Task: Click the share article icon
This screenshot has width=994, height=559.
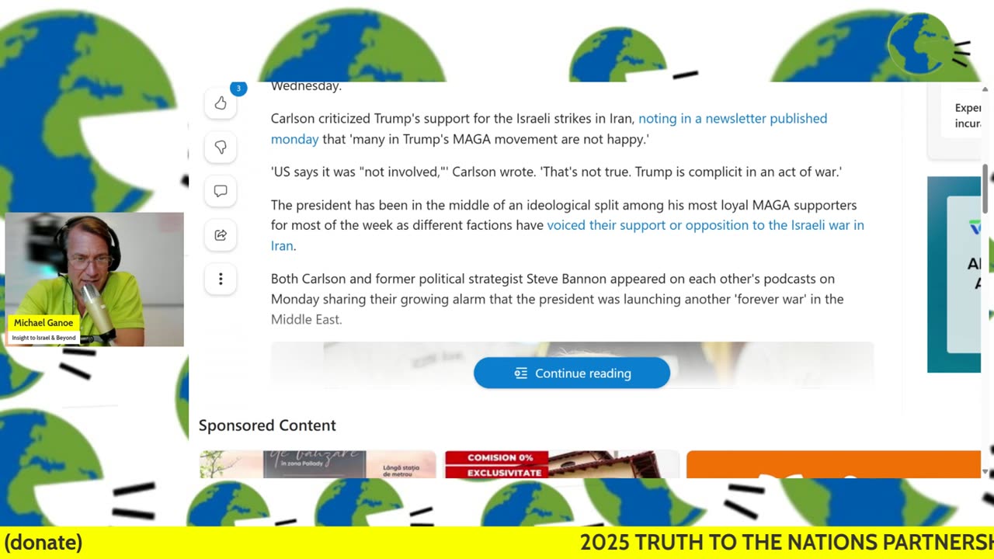Action: pos(221,235)
